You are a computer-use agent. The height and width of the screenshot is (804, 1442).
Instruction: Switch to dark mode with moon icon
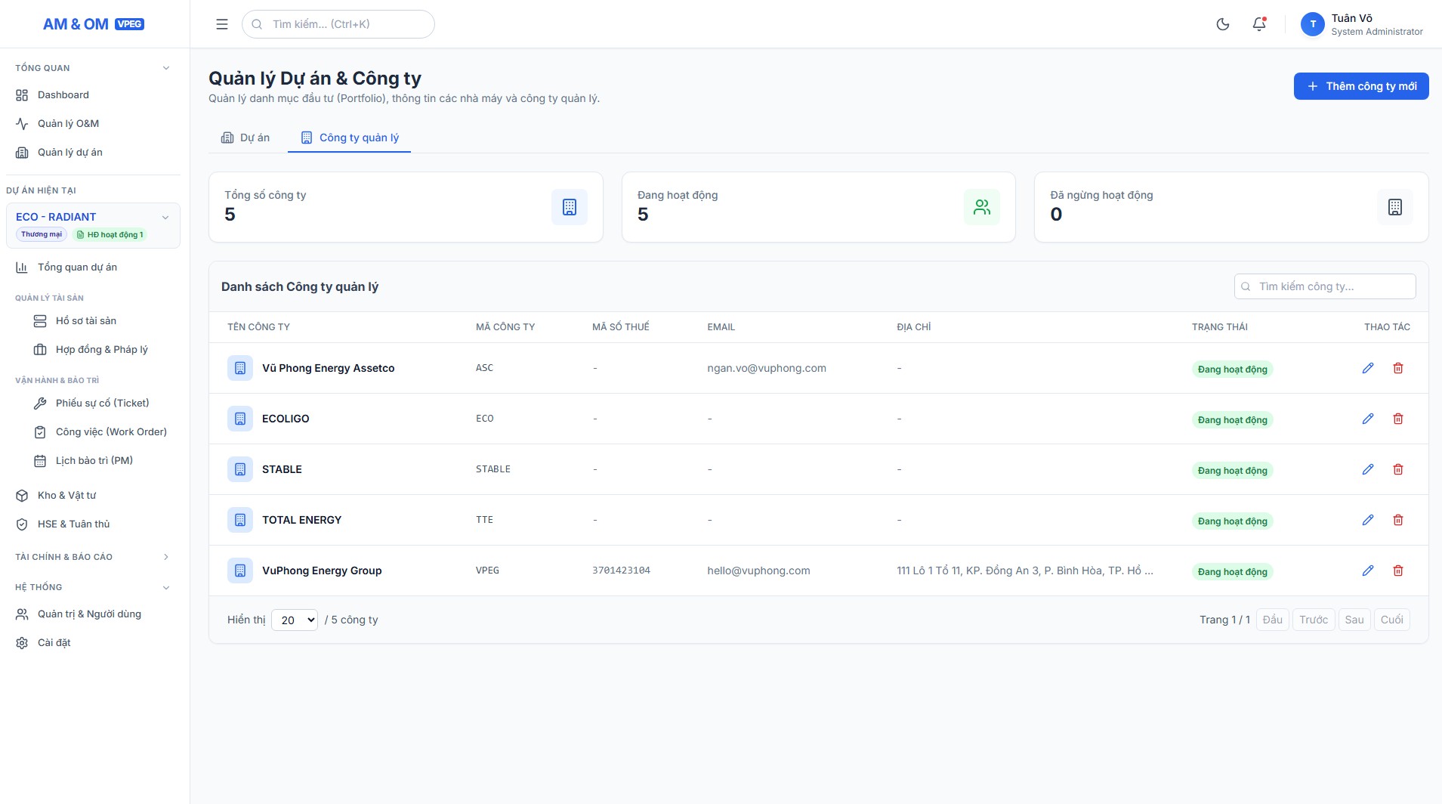1223,24
